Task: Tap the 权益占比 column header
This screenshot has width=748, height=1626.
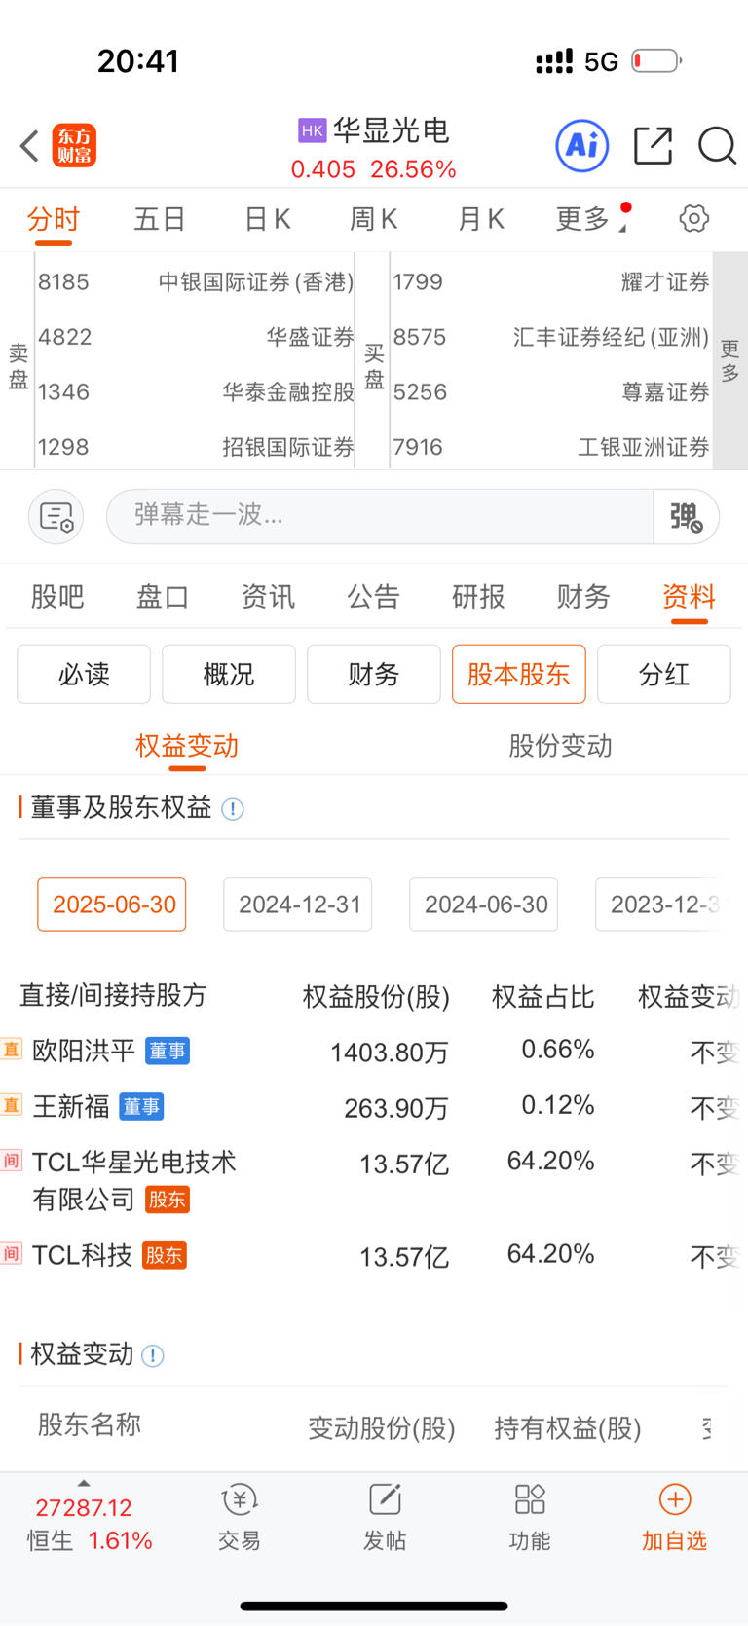Action: click(542, 996)
